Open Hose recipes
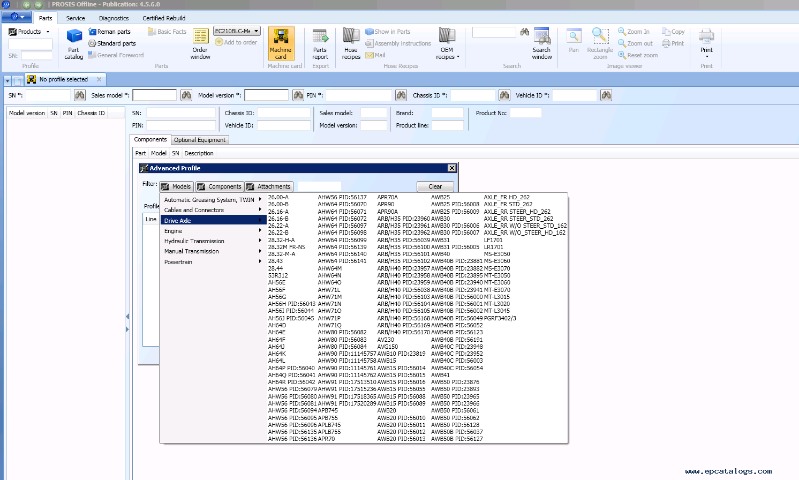This screenshot has height=480, width=799. click(x=351, y=43)
